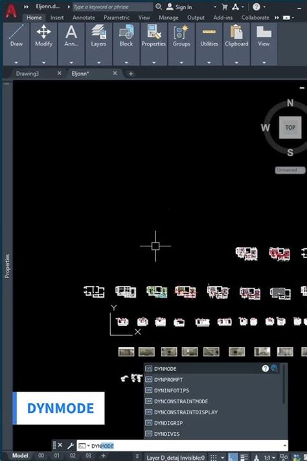Add a new layout with plus
307x461 pixels.
[x=103, y=456]
